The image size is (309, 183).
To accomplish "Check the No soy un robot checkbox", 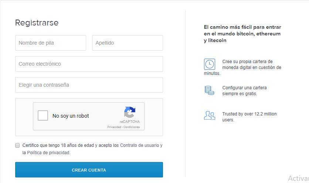I will (x=43, y=115).
